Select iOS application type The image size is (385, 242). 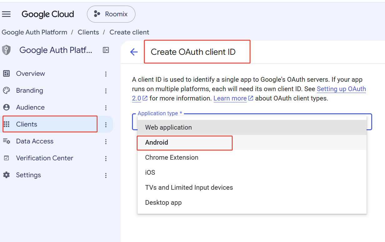tap(252, 172)
